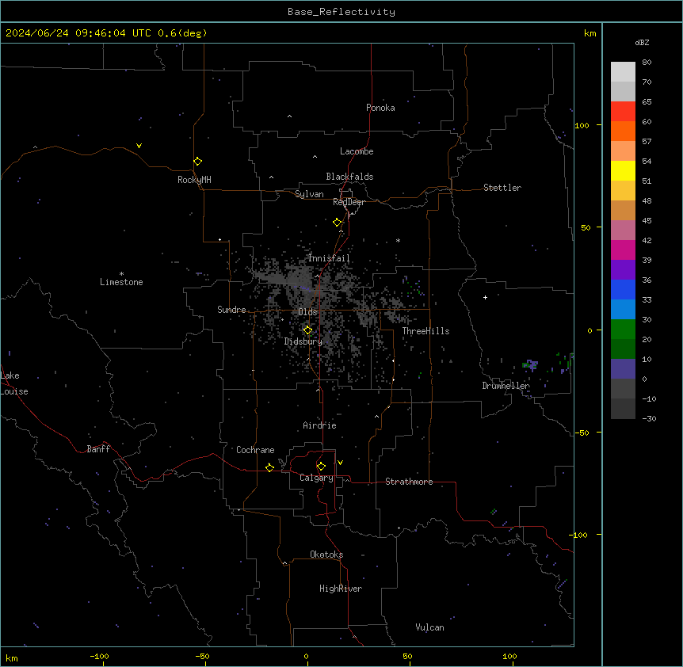Select the purple 36–39 dBZ legend band
Viewport: 683px width, 667px height.
click(x=623, y=270)
